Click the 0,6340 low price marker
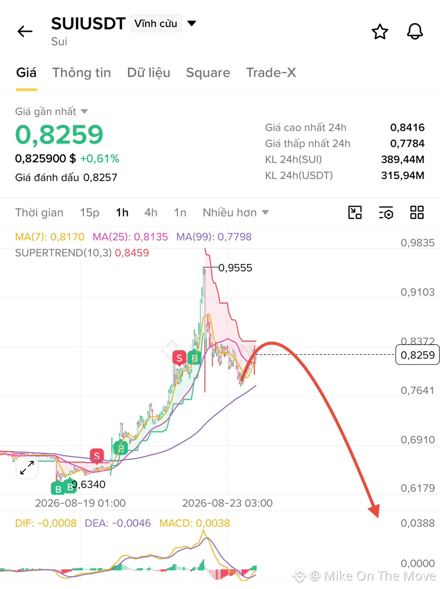The image size is (440, 589). 88,484
